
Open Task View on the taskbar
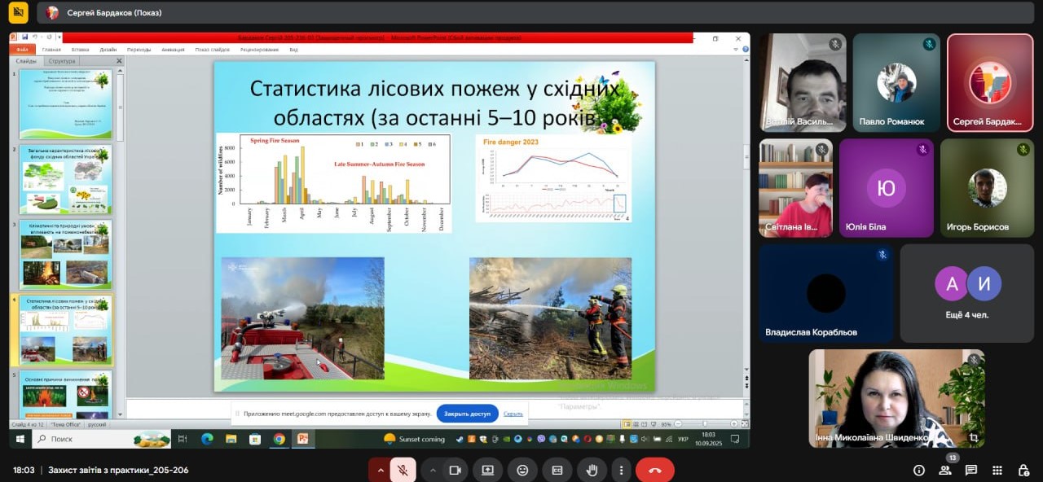pyautogui.click(x=184, y=439)
